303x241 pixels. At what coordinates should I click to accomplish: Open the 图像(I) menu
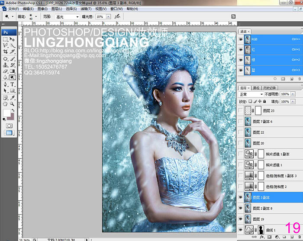coord(42,9)
